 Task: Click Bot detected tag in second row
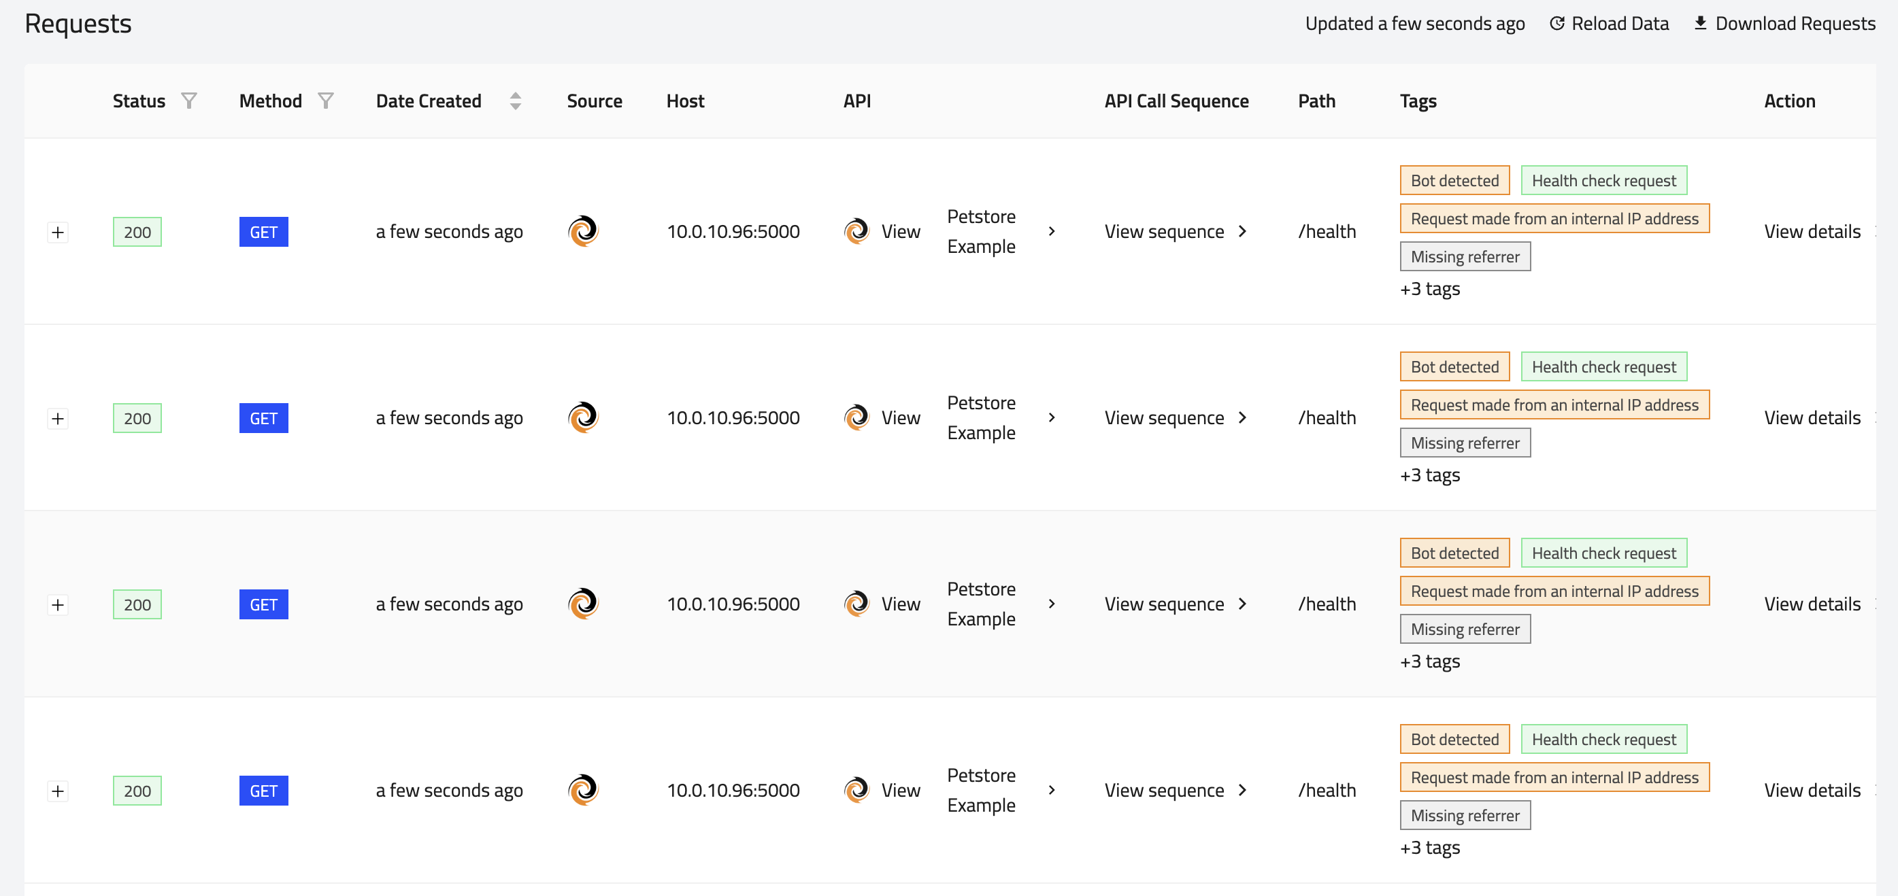coord(1454,366)
